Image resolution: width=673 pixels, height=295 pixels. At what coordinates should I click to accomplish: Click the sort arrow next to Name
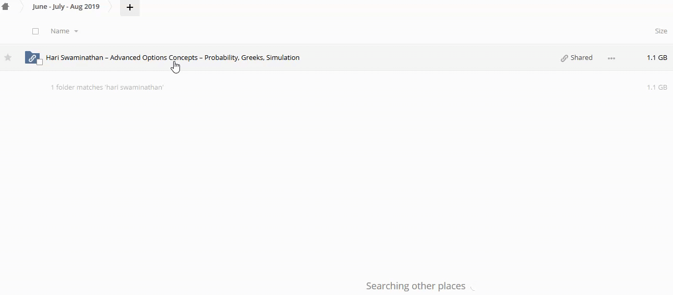[x=76, y=32]
